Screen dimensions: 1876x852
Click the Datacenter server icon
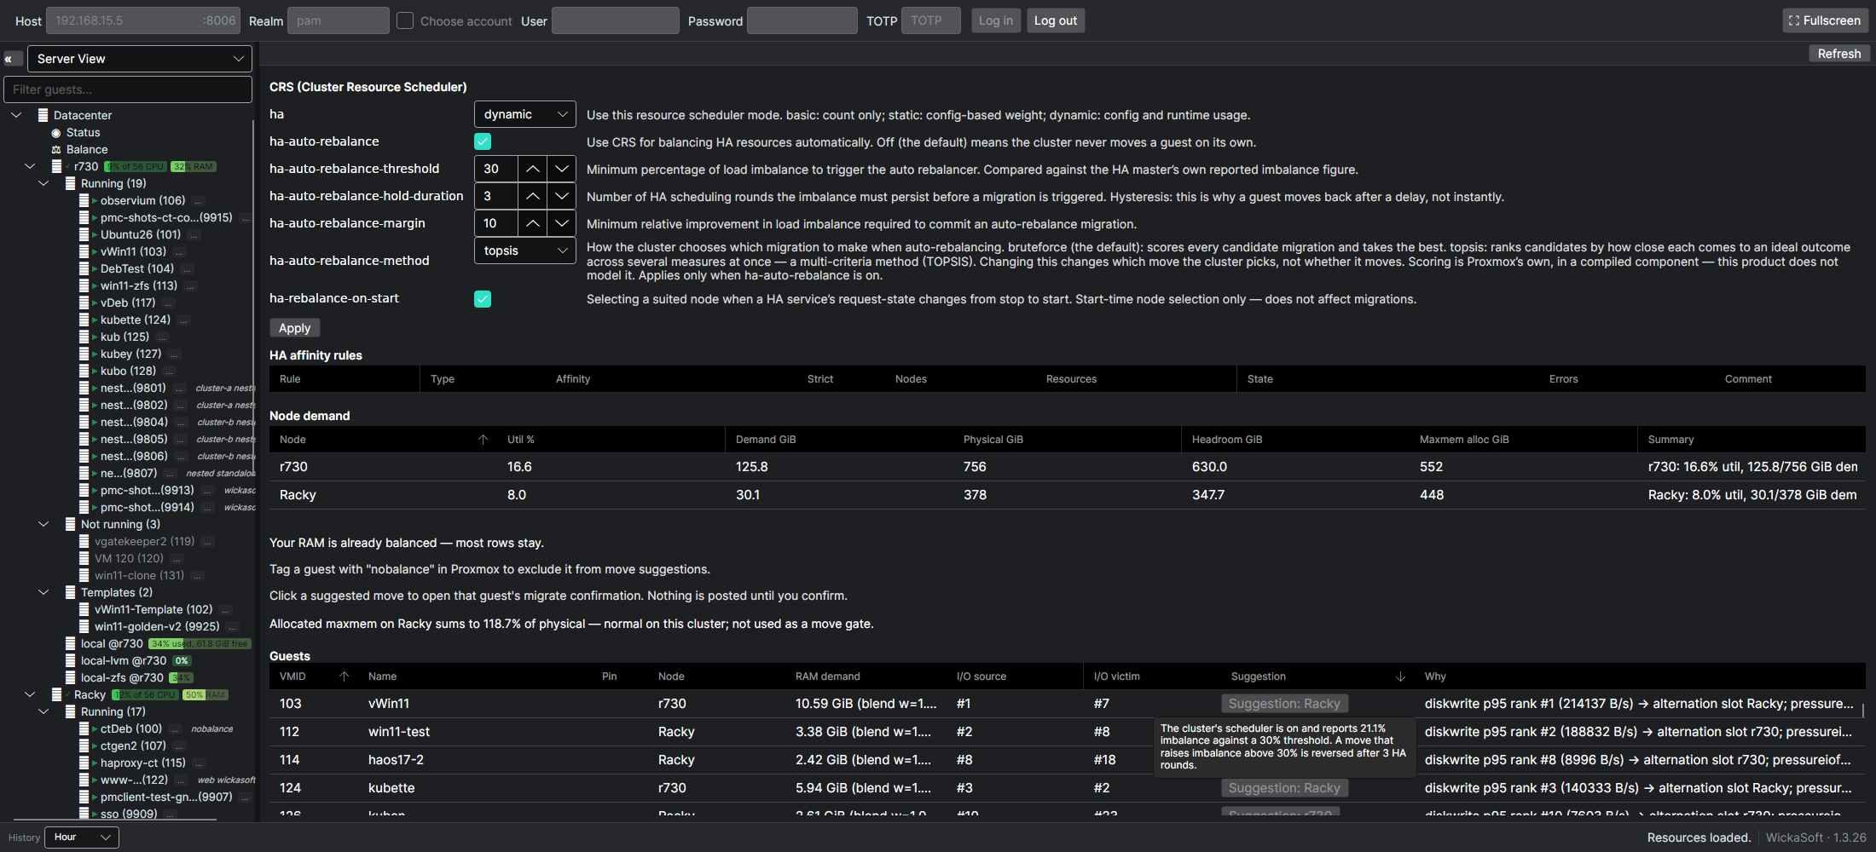click(43, 115)
